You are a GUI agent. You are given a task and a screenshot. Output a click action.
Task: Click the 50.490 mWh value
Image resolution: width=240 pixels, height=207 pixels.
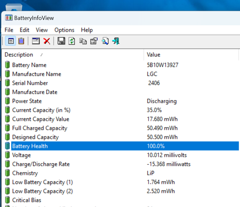pos(162,128)
